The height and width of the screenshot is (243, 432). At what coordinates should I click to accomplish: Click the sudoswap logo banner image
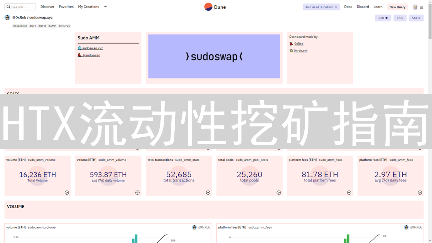click(214, 56)
